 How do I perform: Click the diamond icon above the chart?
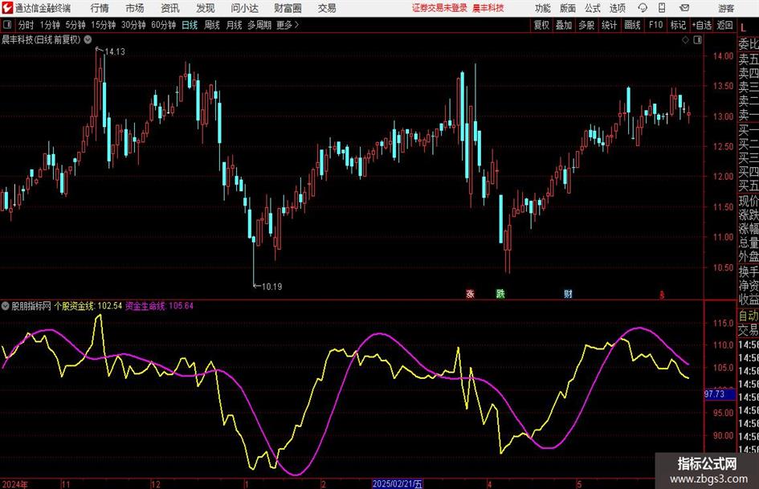[x=685, y=40]
